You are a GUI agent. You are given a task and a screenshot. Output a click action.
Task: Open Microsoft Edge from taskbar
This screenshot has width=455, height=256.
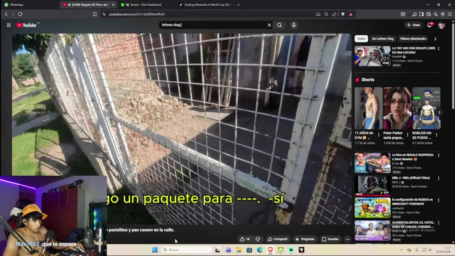260,250
